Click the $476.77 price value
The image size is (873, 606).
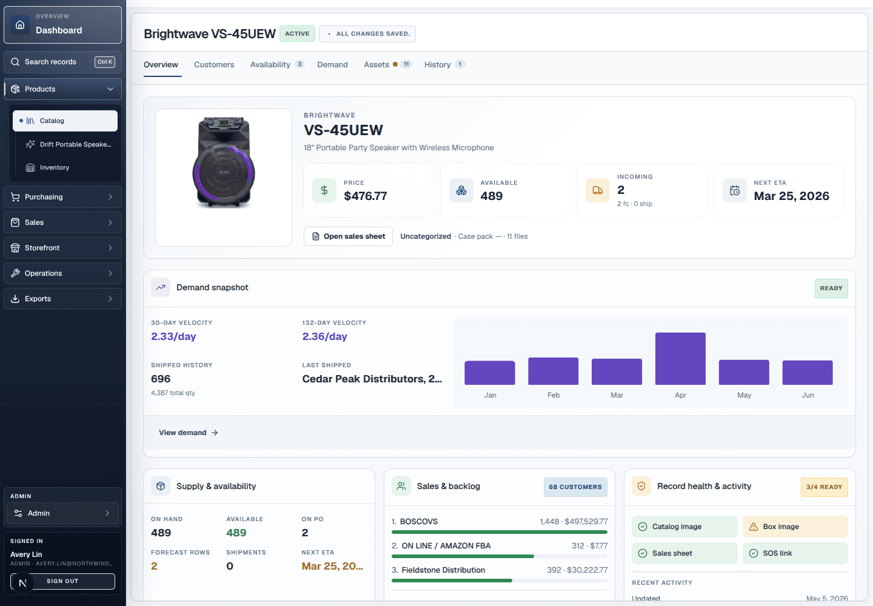(x=366, y=196)
